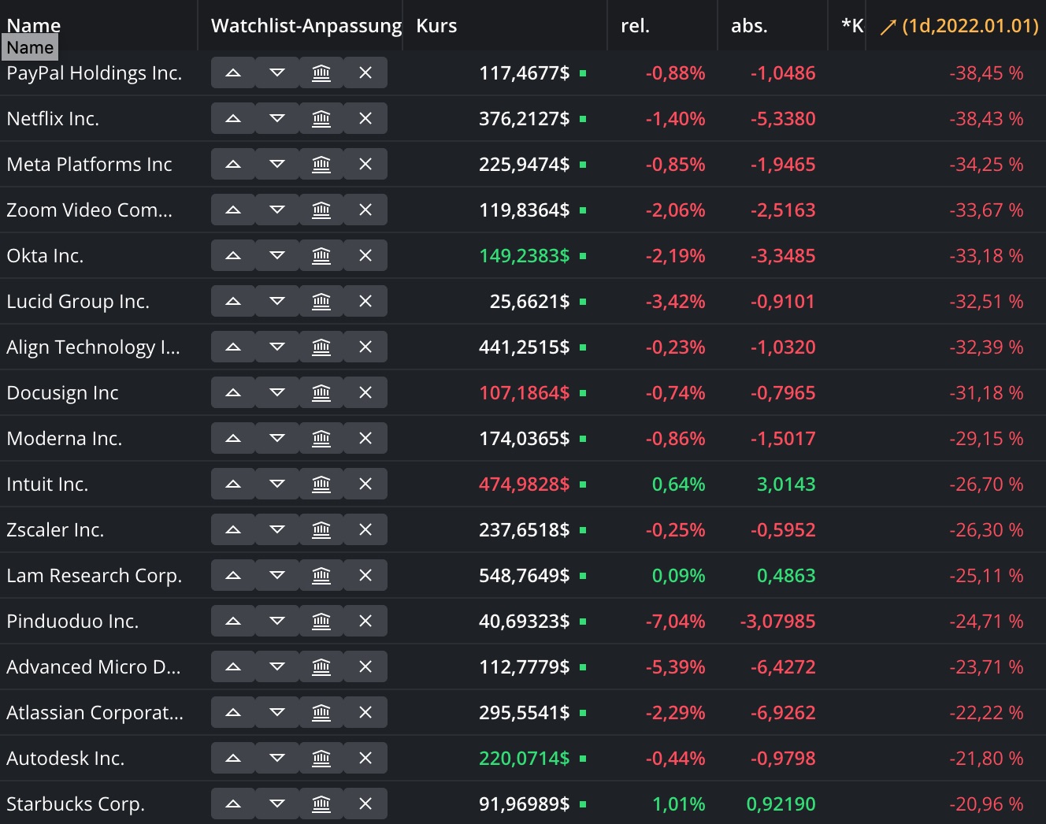
Task: Move Pinduoduo Inc. down the list
Action: [x=276, y=621]
